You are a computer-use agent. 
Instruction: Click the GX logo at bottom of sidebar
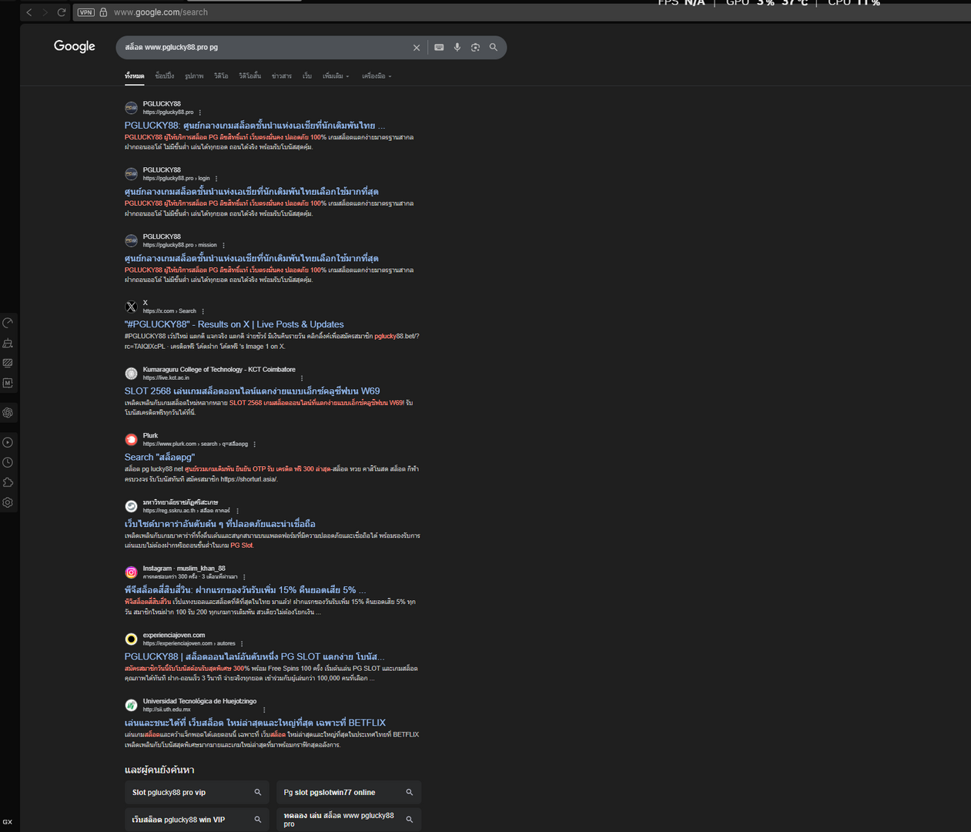pos(7,822)
